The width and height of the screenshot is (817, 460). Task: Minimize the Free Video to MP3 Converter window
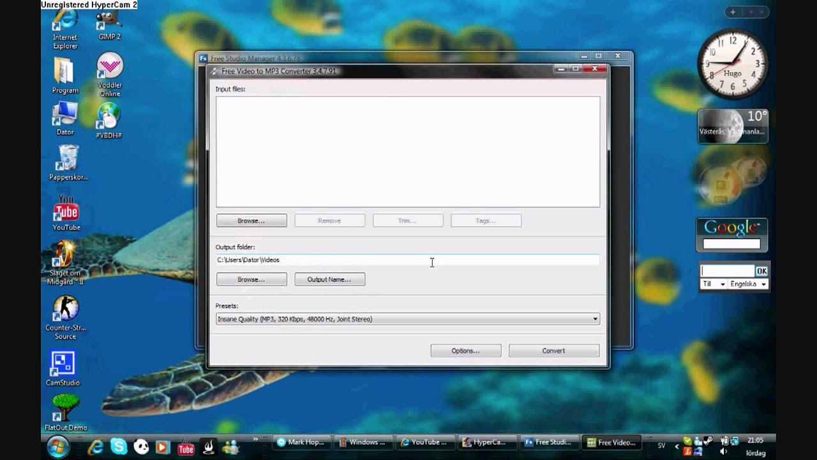[561, 68]
